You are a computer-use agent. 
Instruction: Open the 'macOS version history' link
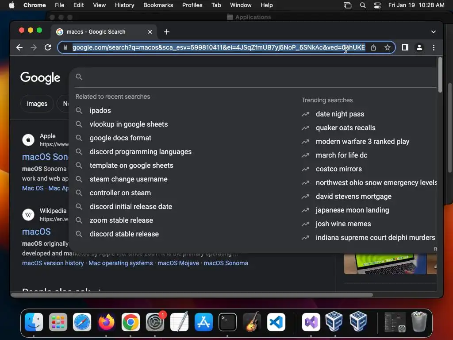(x=53, y=263)
